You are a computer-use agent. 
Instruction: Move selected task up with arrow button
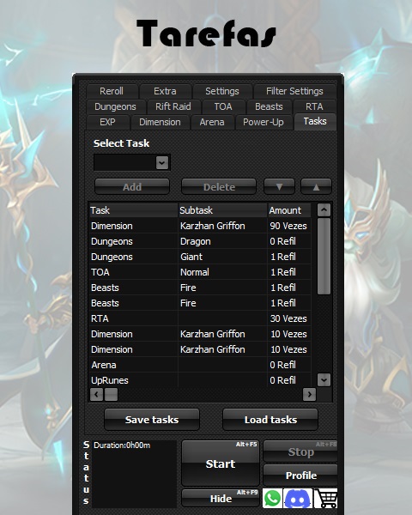point(316,186)
